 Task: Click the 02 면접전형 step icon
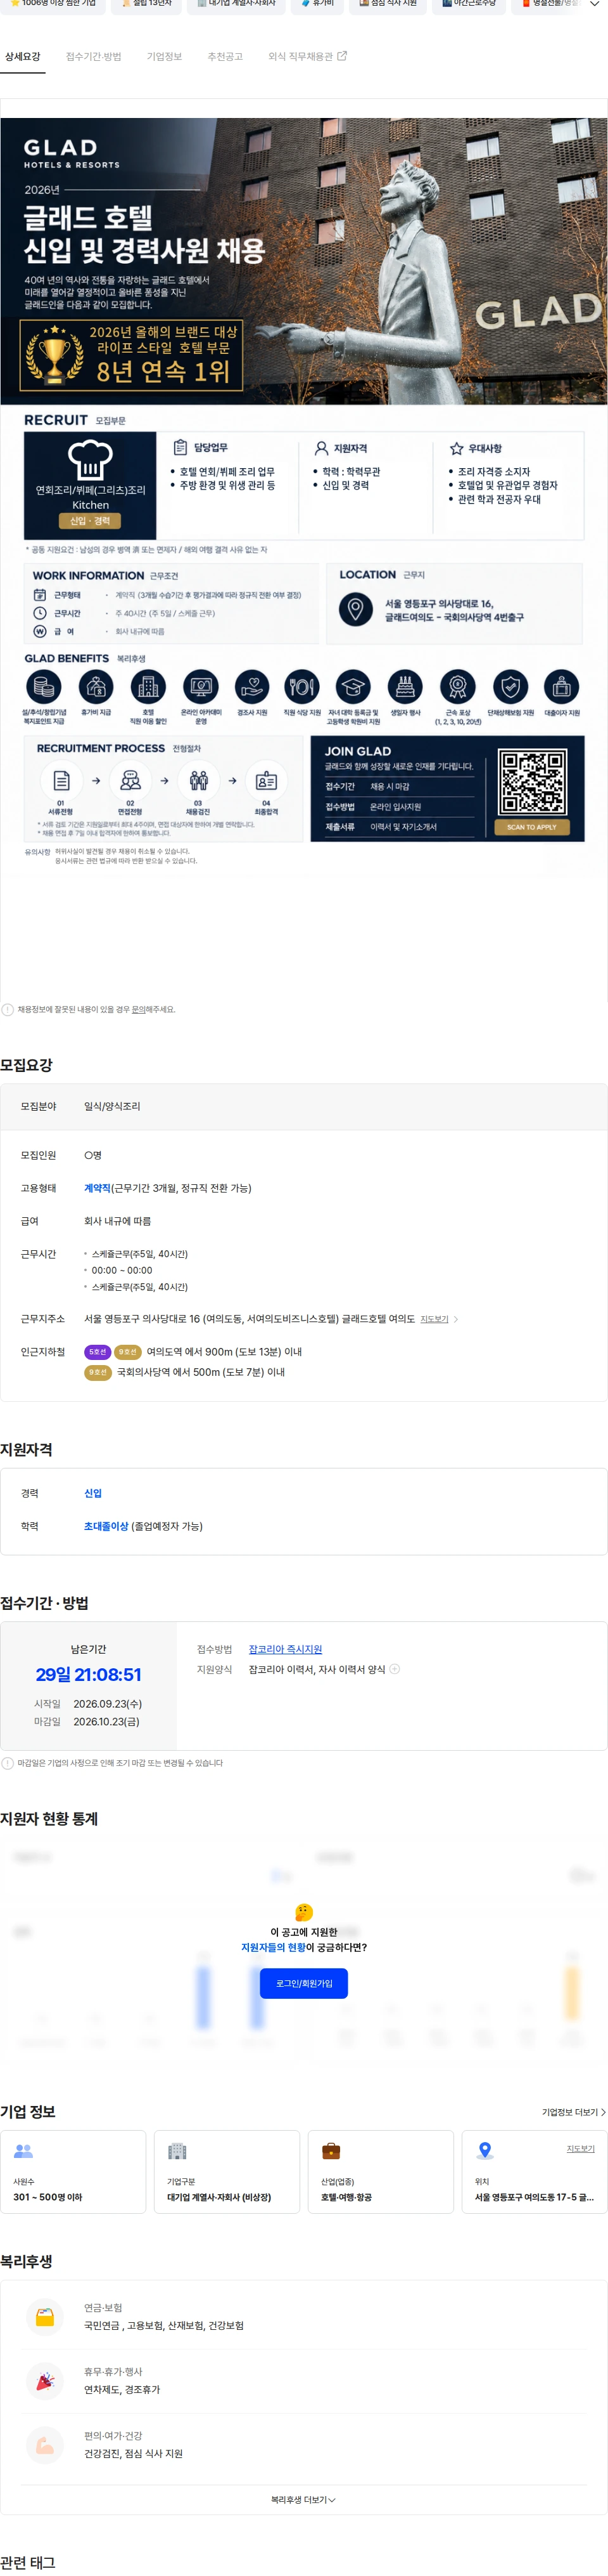(130, 780)
